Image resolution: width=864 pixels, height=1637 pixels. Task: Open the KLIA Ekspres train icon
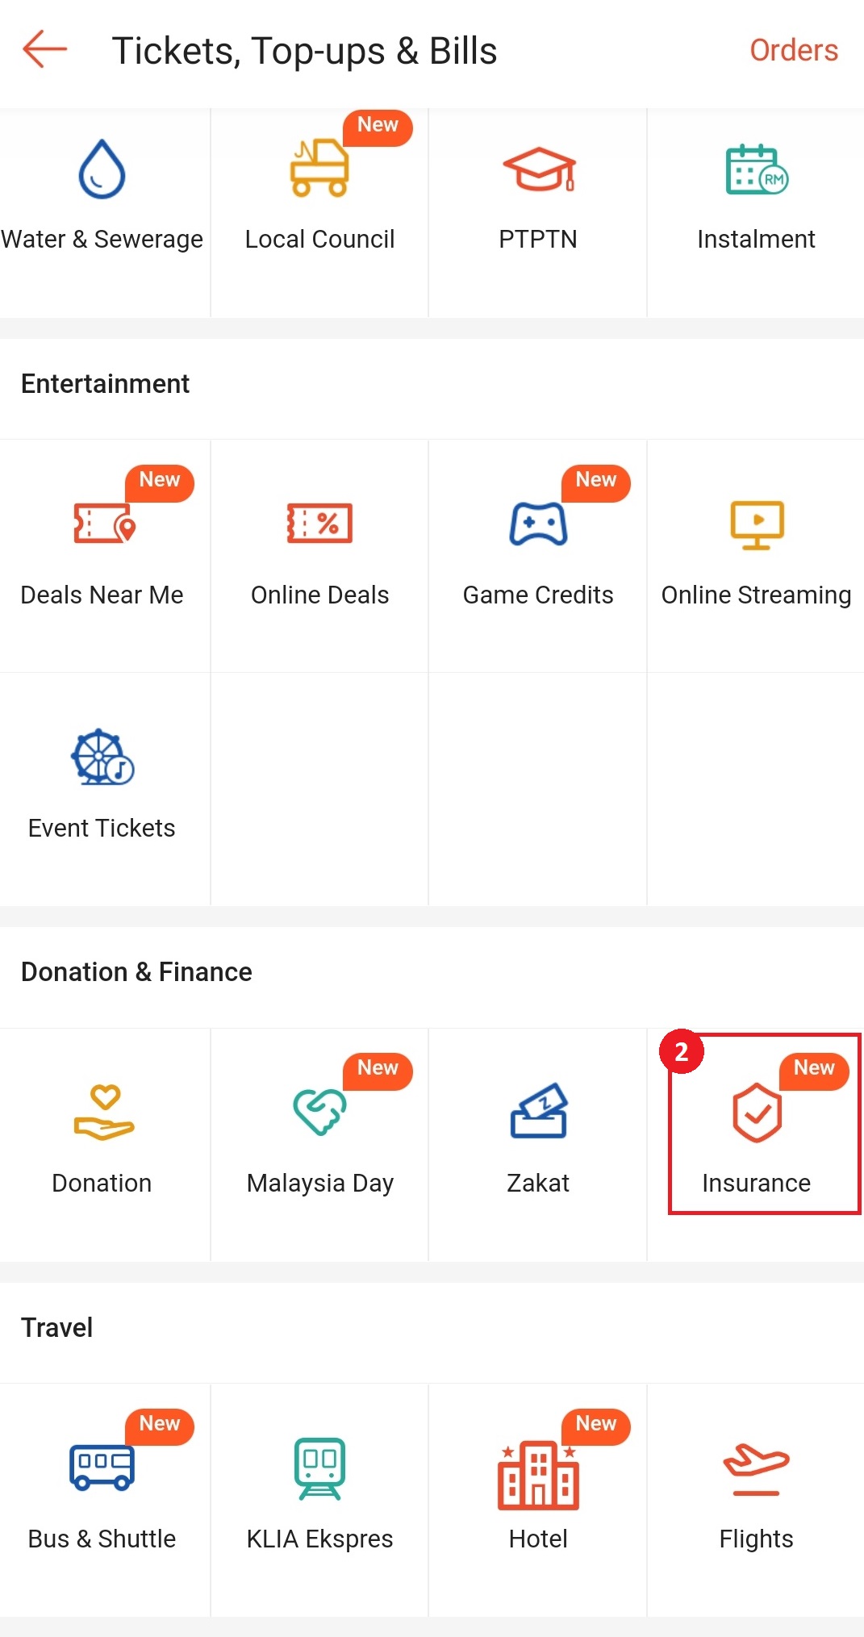319,1468
